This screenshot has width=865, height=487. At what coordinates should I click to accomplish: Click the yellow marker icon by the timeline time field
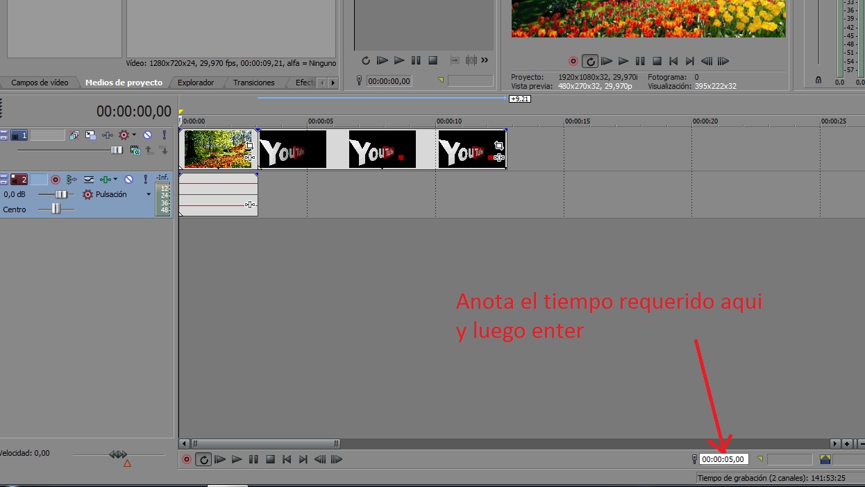(759, 459)
